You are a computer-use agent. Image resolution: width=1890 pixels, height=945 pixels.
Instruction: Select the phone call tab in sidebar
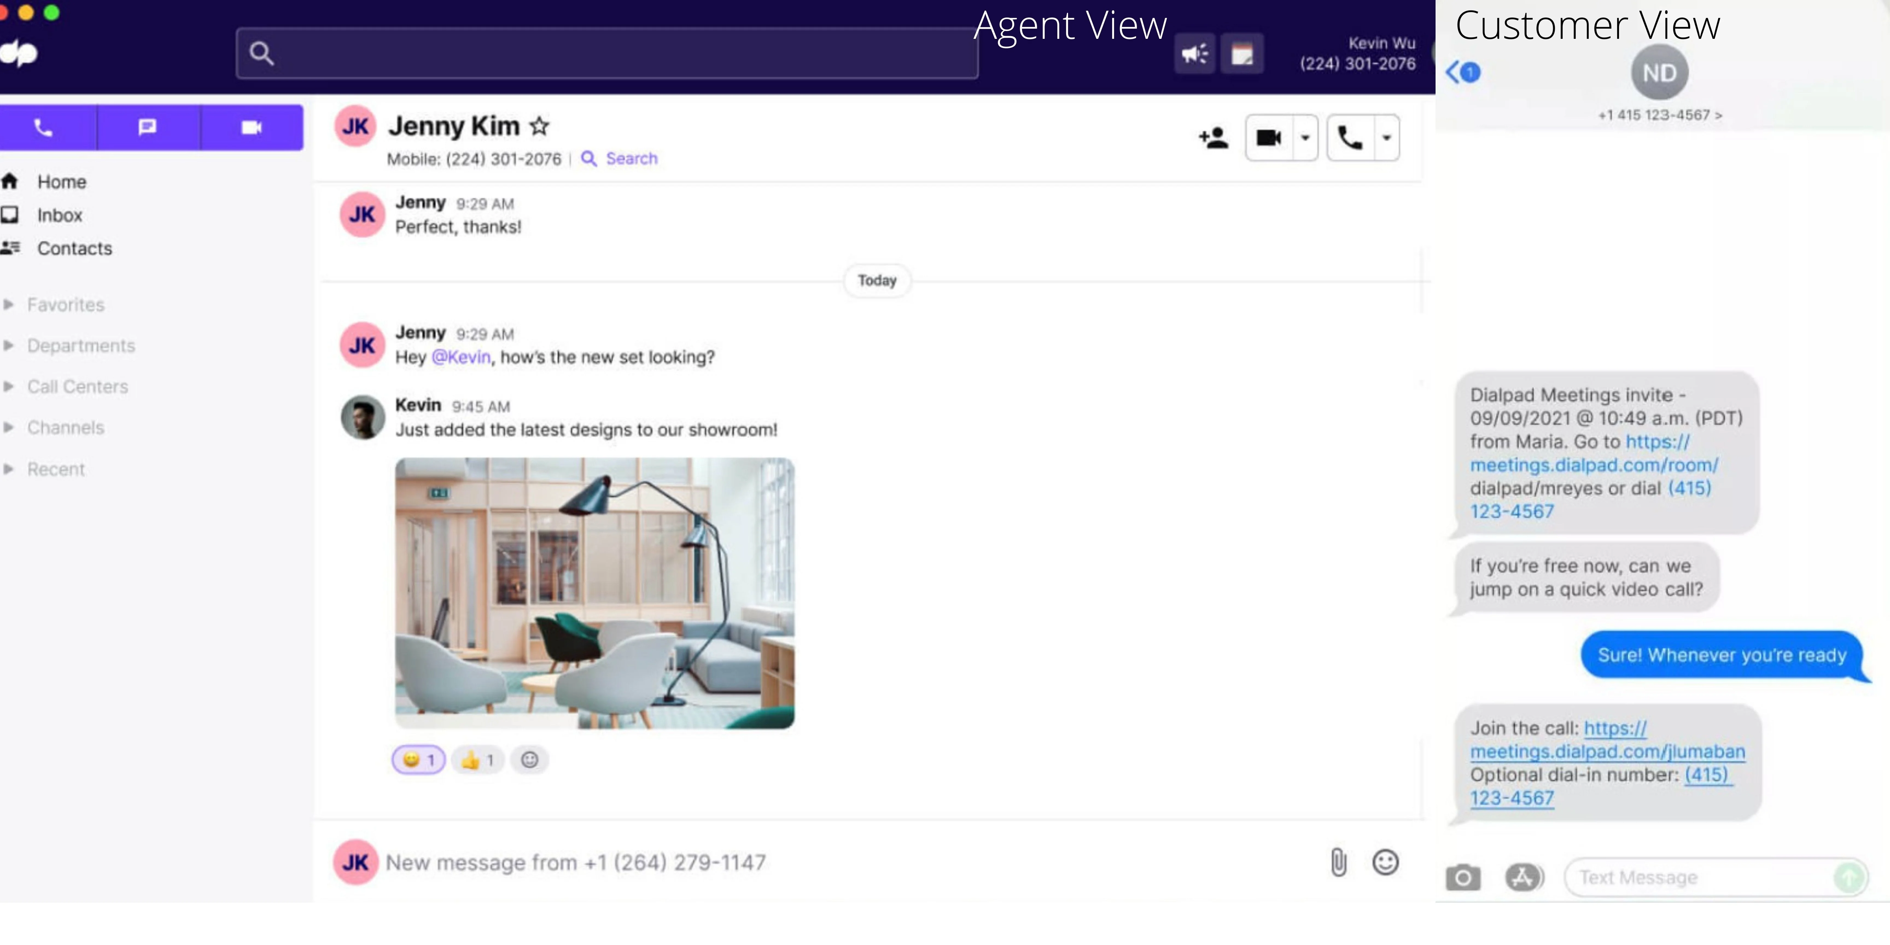[x=44, y=128]
